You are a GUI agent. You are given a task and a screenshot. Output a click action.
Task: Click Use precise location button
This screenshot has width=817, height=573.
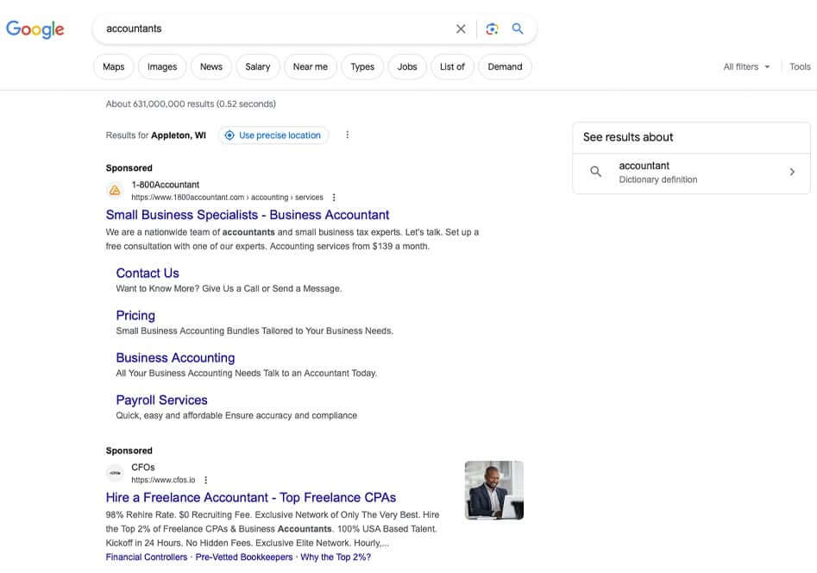tap(273, 135)
